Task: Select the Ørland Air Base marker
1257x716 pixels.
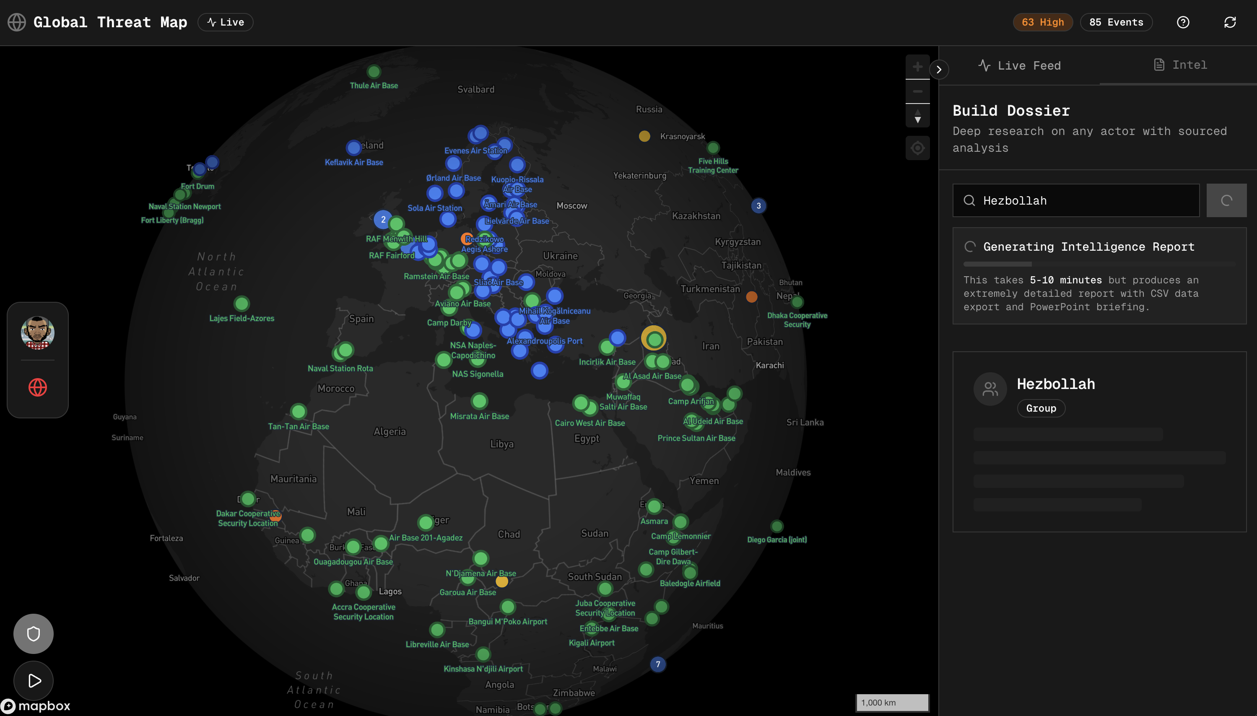Action: 453,163
